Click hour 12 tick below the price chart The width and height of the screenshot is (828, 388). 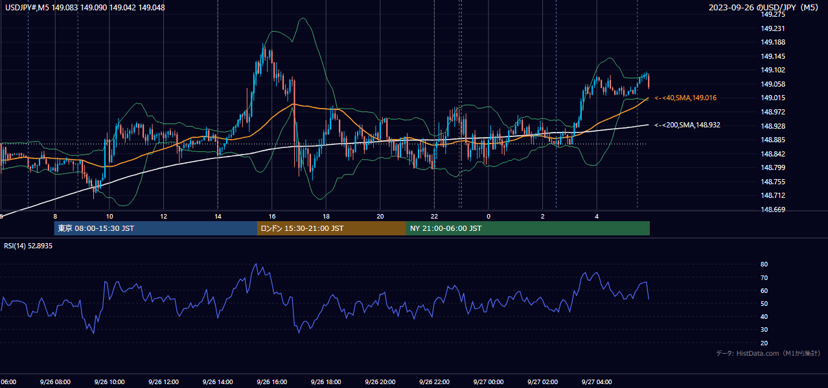(x=164, y=216)
